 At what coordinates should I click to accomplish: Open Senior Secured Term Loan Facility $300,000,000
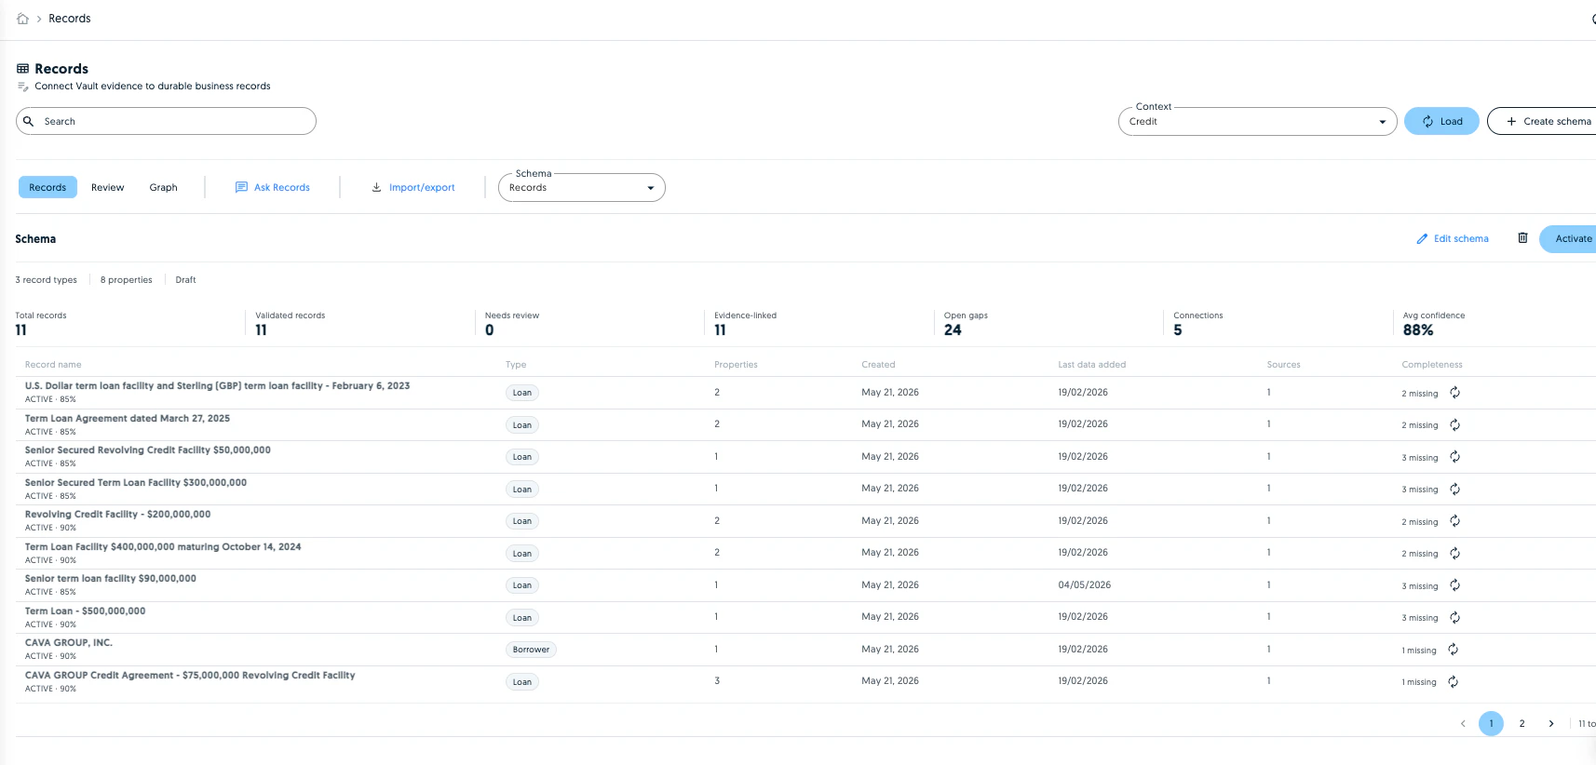(x=136, y=482)
